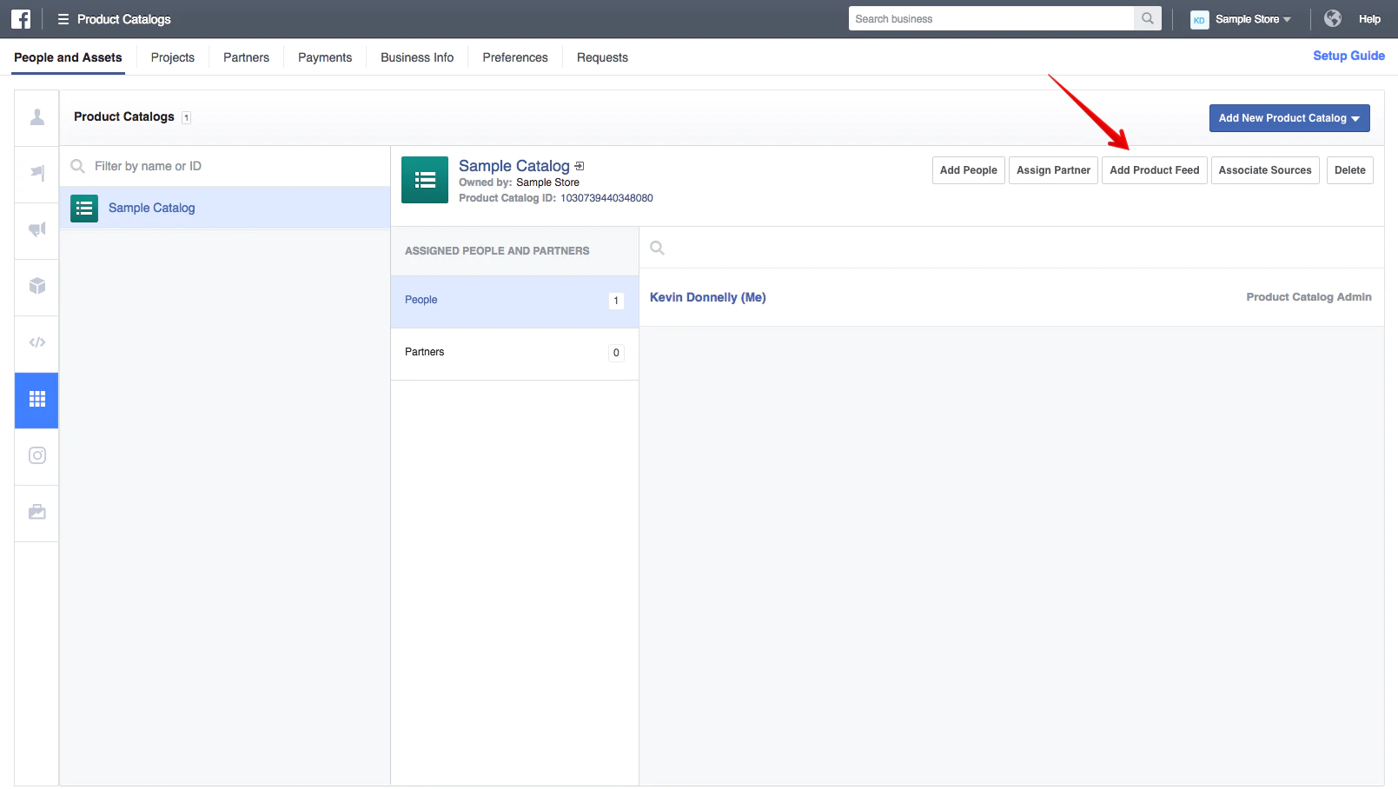Switch to the Business Info tab
Image resolution: width=1398 pixels, height=789 pixels.
(417, 57)
